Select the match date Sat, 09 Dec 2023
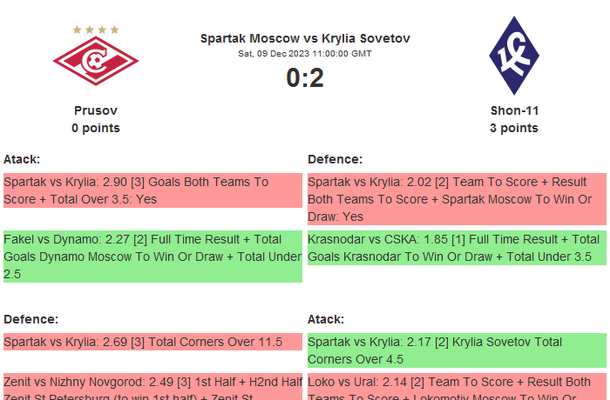This screenshot has width=610, height=400. click(x=305, y=53)
